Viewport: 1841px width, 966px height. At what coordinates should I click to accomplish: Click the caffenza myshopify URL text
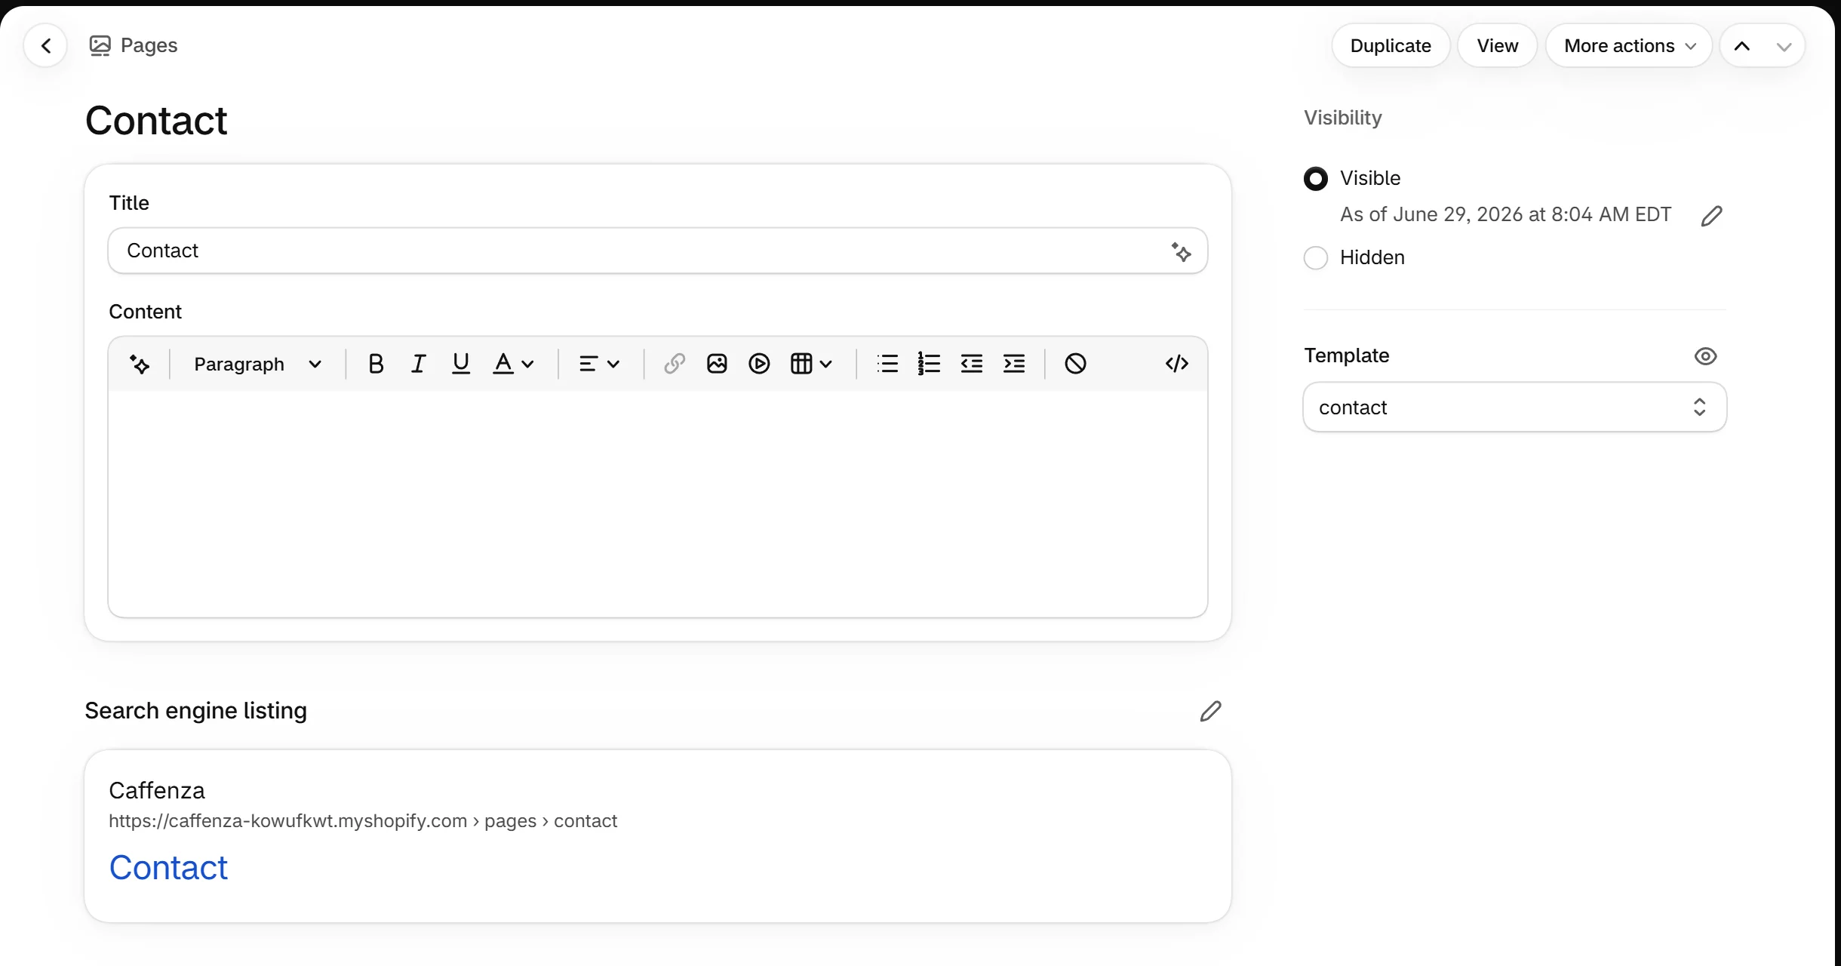pos(363,821)
